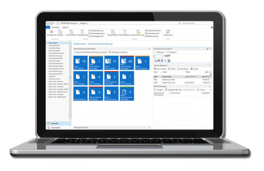The width and height of the screenshot is (264, 171).
Task: Click the phone icon in redIT panel
Action: (x=166, y=61)
